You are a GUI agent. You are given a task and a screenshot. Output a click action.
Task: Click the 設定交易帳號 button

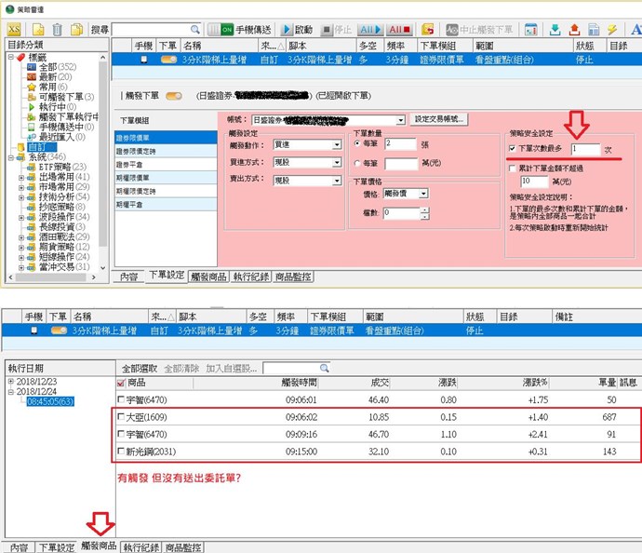[x=439, y=120]
